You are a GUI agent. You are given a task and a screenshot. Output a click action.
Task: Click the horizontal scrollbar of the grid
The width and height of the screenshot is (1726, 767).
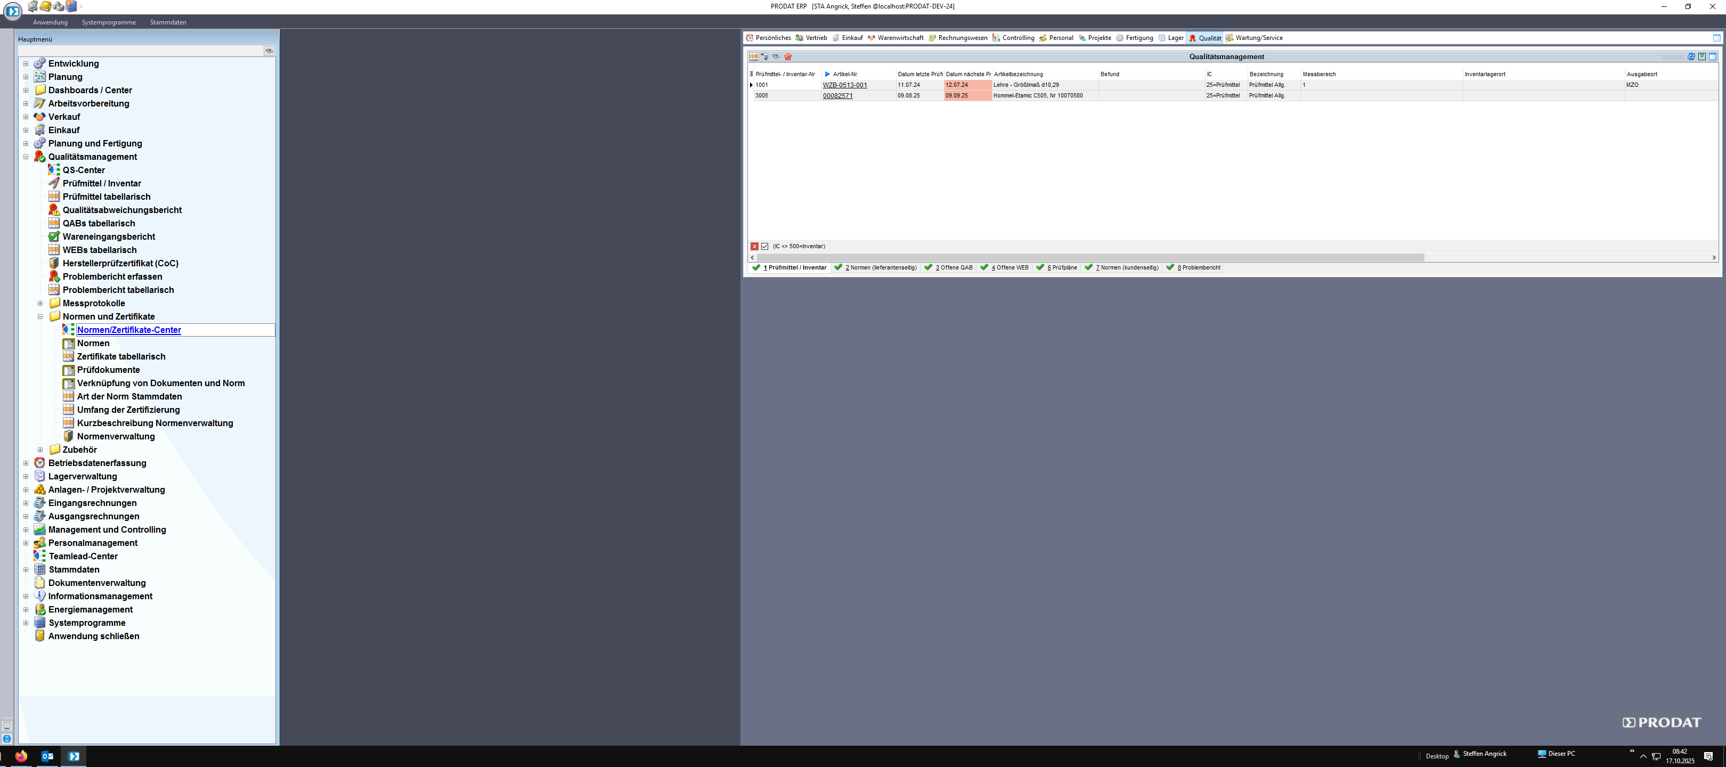coord(1086,257)
